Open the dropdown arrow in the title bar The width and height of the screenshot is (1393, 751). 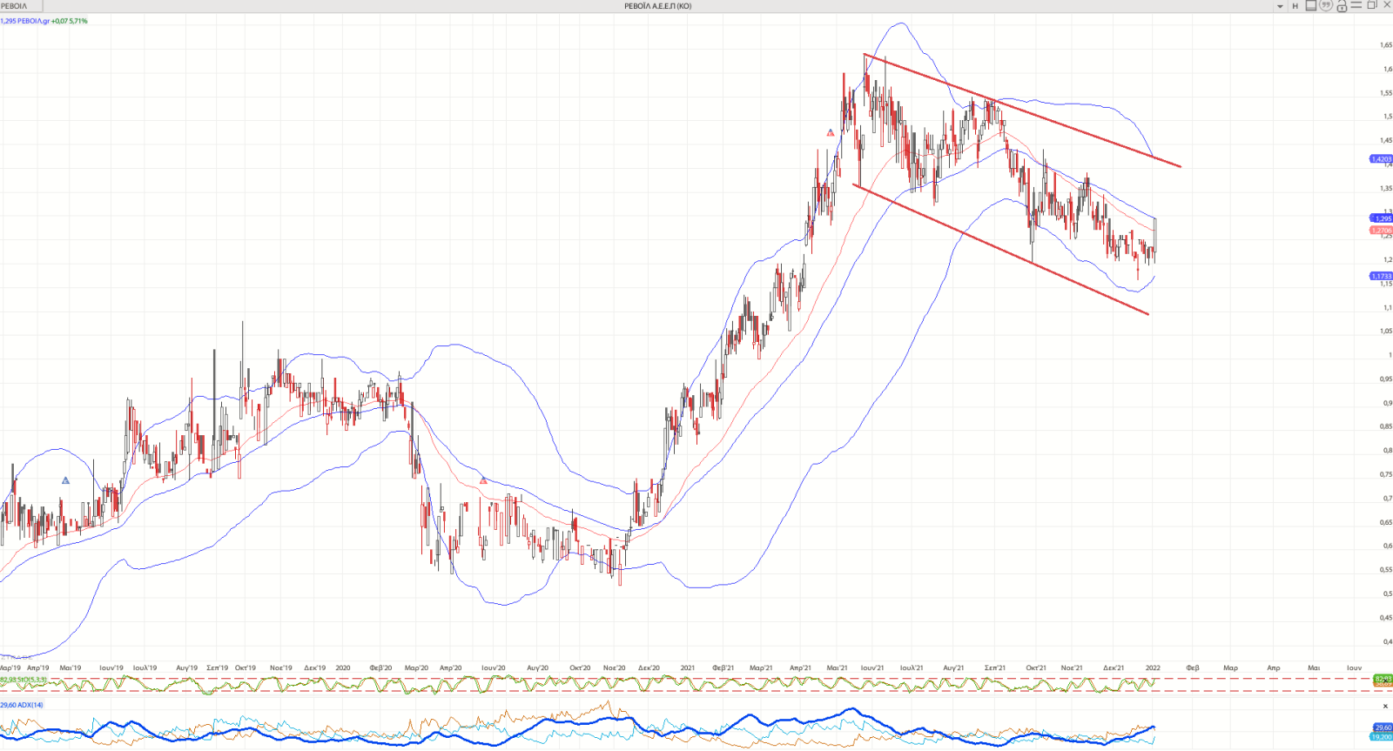click(x=1280, y=6)
